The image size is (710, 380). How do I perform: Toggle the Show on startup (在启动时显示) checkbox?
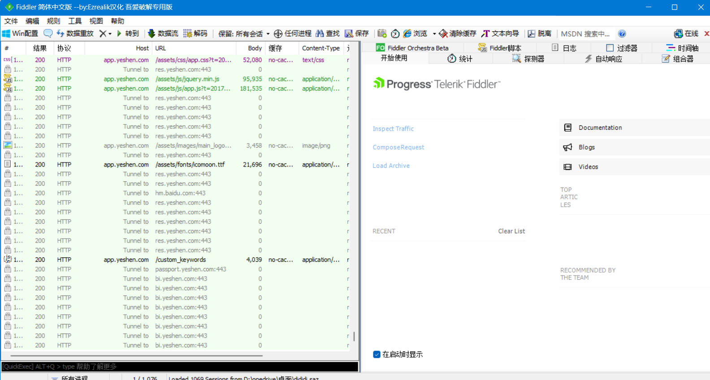[377, 354]
